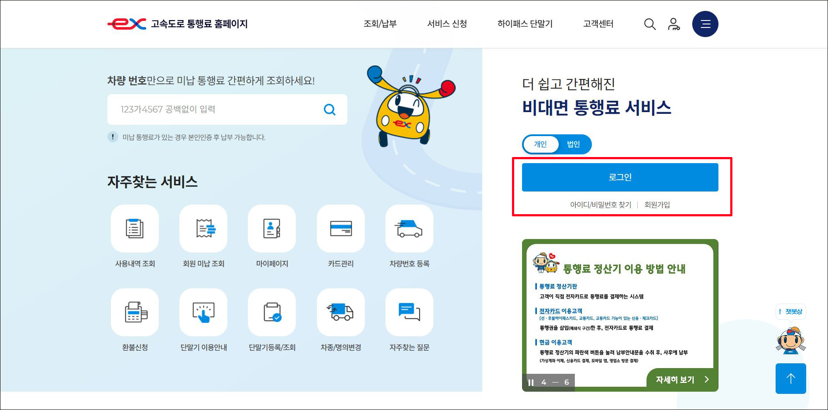
Task: Open 환불신청 service icon
Action: pyautogui.click(x=135, y=312)
